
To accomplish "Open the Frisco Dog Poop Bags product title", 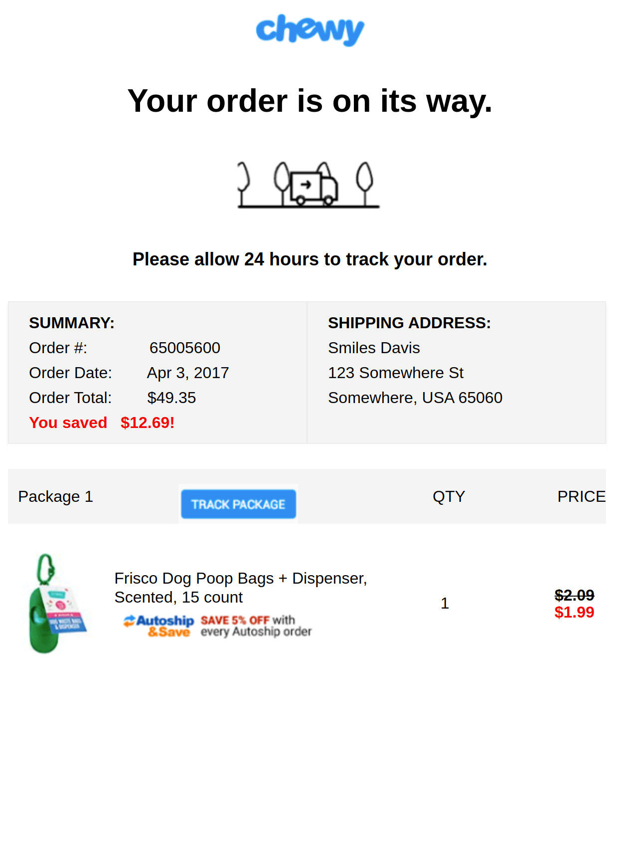I will pyautogui.click(x=240, y=588).
